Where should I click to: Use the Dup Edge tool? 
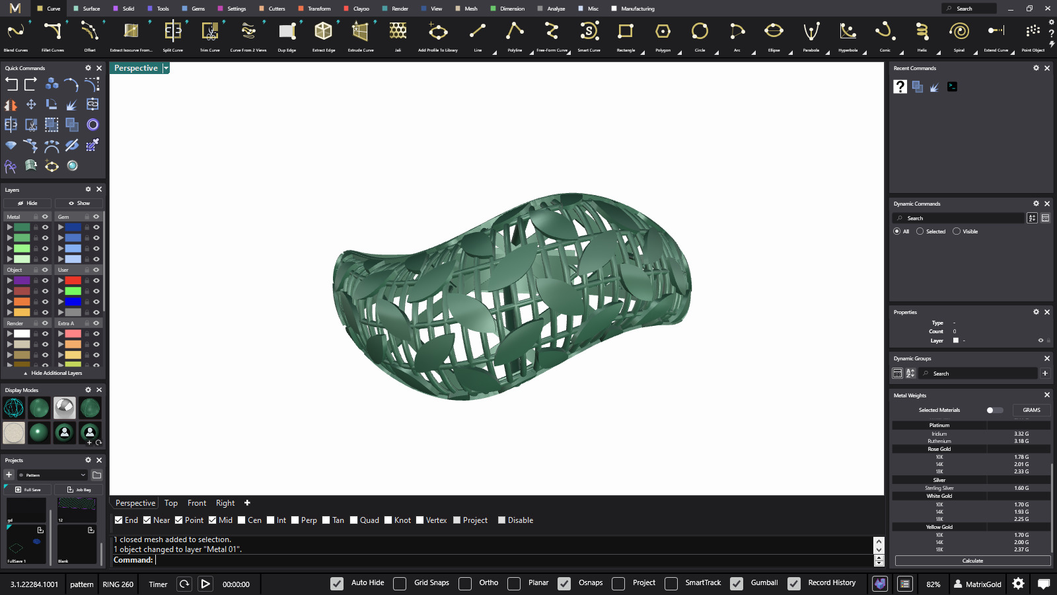[287, 36]
